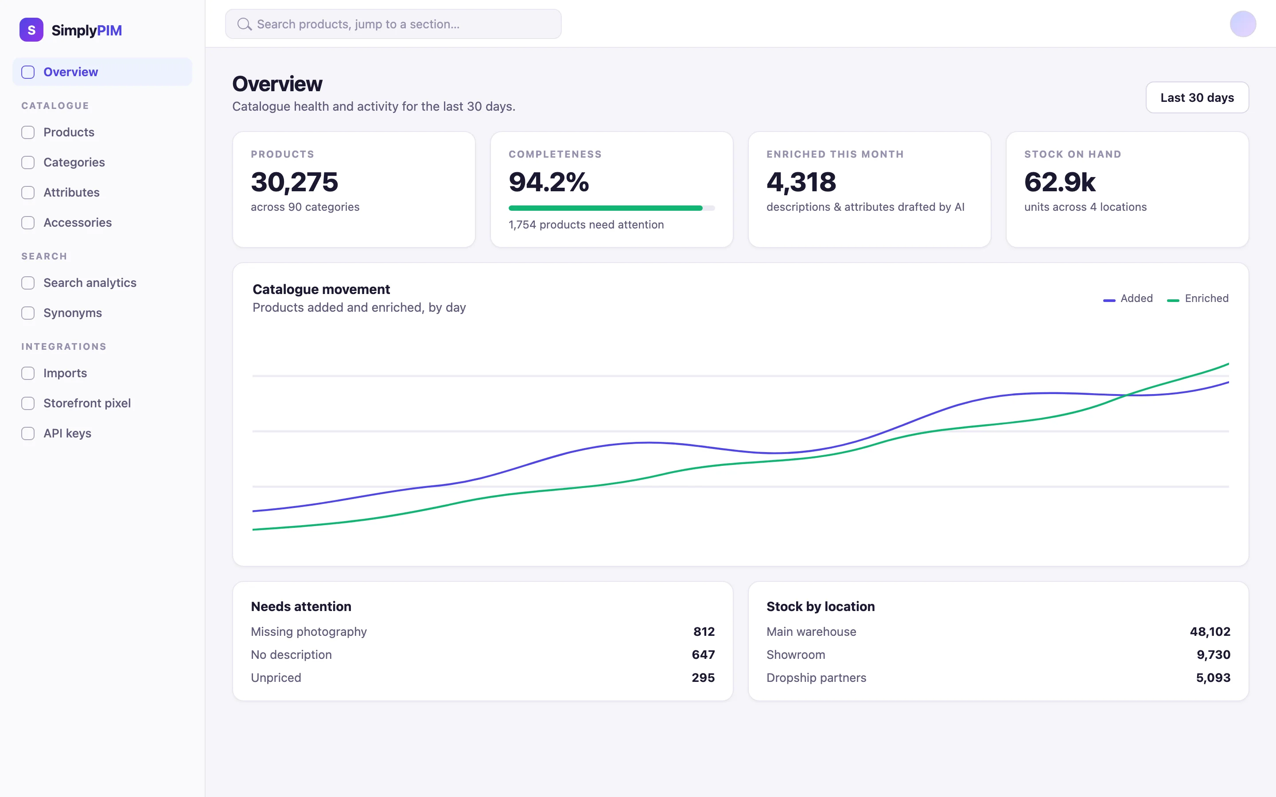
Task: Click the Needs attention heading
Action: 301,607
